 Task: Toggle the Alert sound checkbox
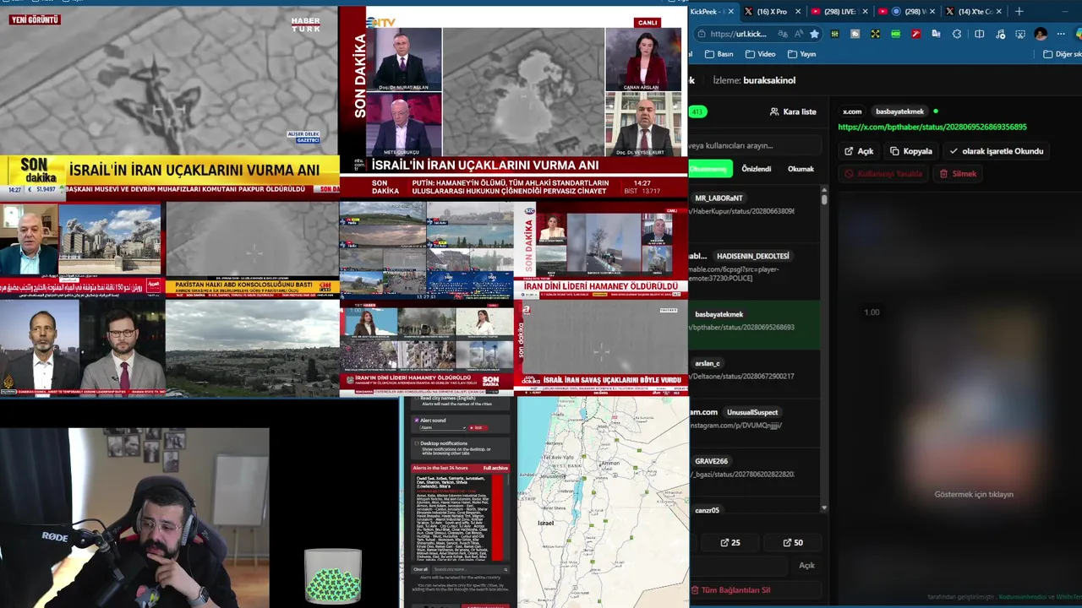(x=417, y=421)
